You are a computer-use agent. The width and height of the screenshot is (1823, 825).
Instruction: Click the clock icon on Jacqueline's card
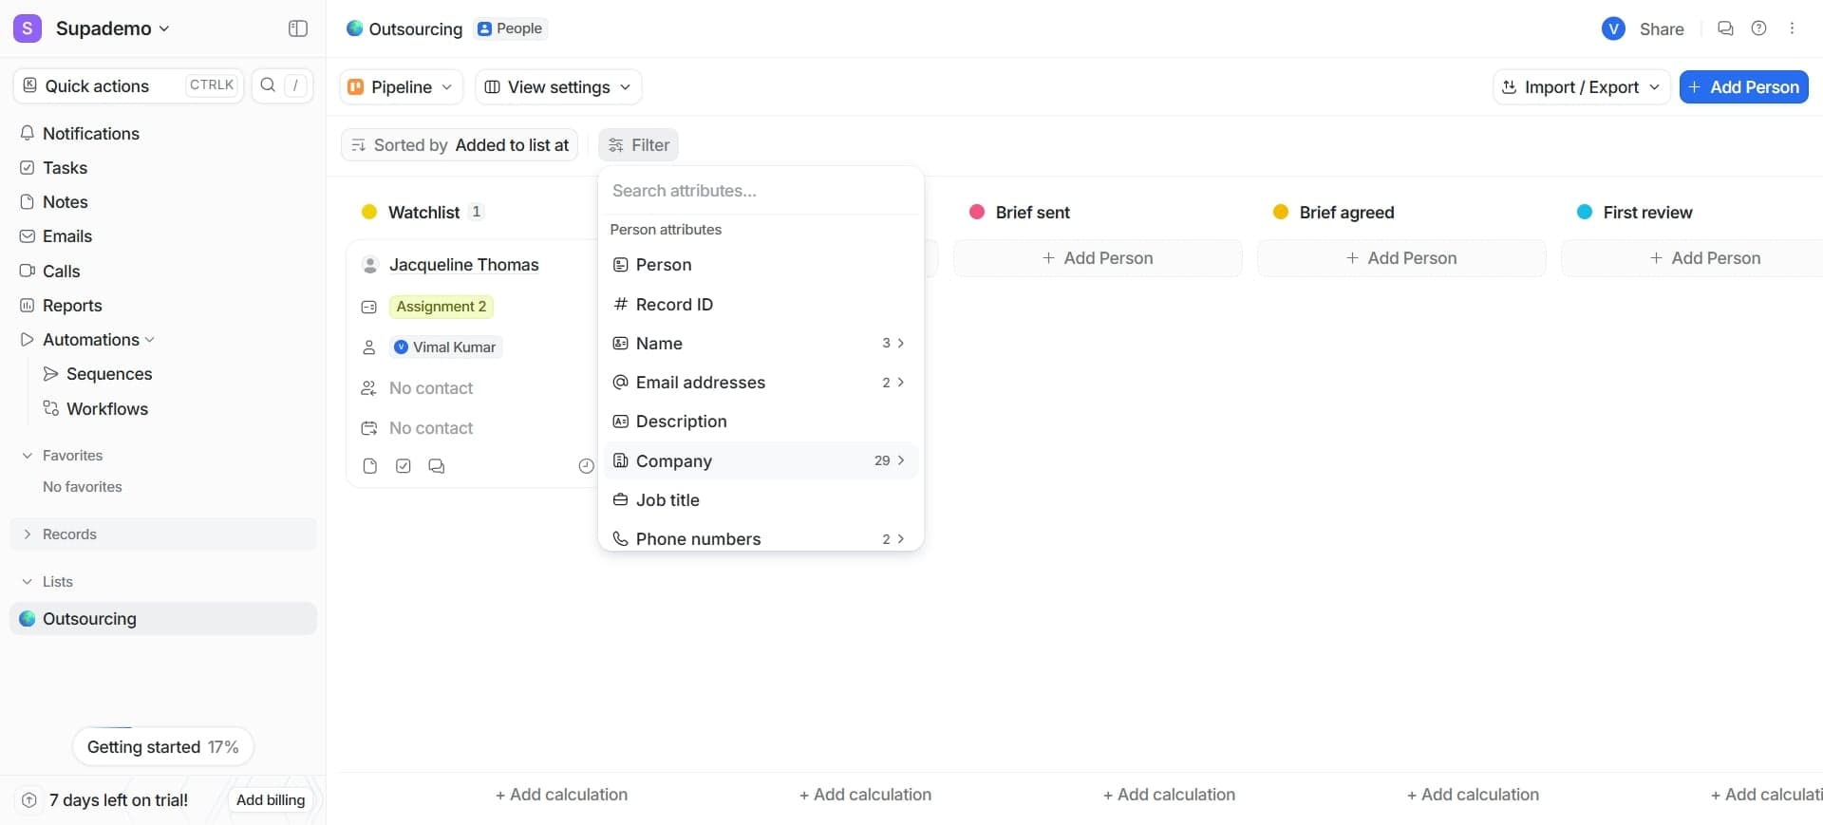(x=586, y=466)
